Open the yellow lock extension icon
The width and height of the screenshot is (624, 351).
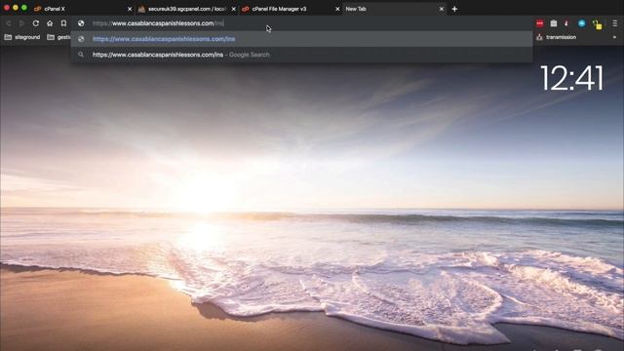[x=597, y=24]
